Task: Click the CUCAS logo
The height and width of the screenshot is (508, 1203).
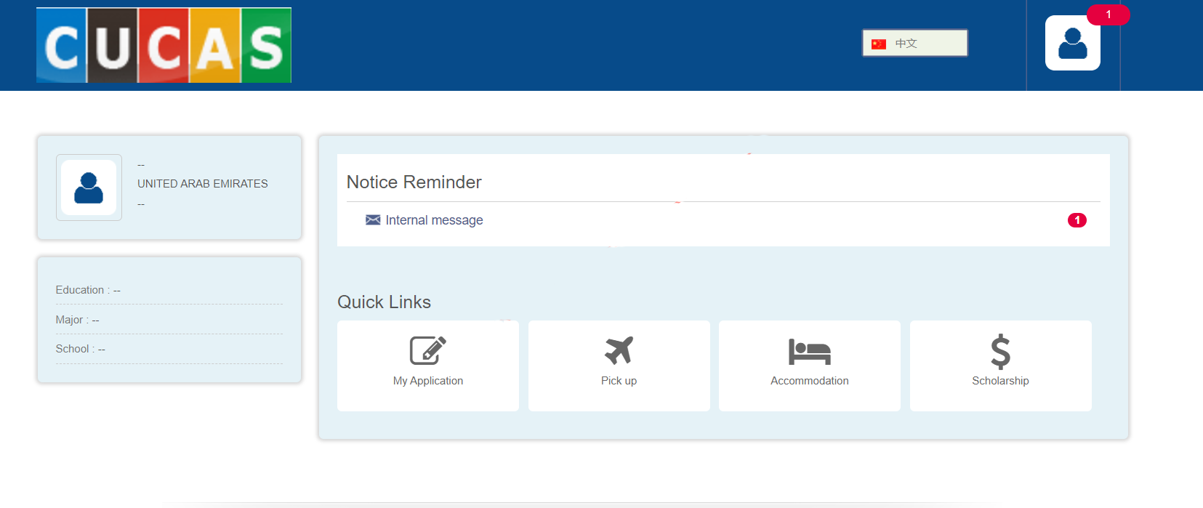Action: tap(164, 45)
